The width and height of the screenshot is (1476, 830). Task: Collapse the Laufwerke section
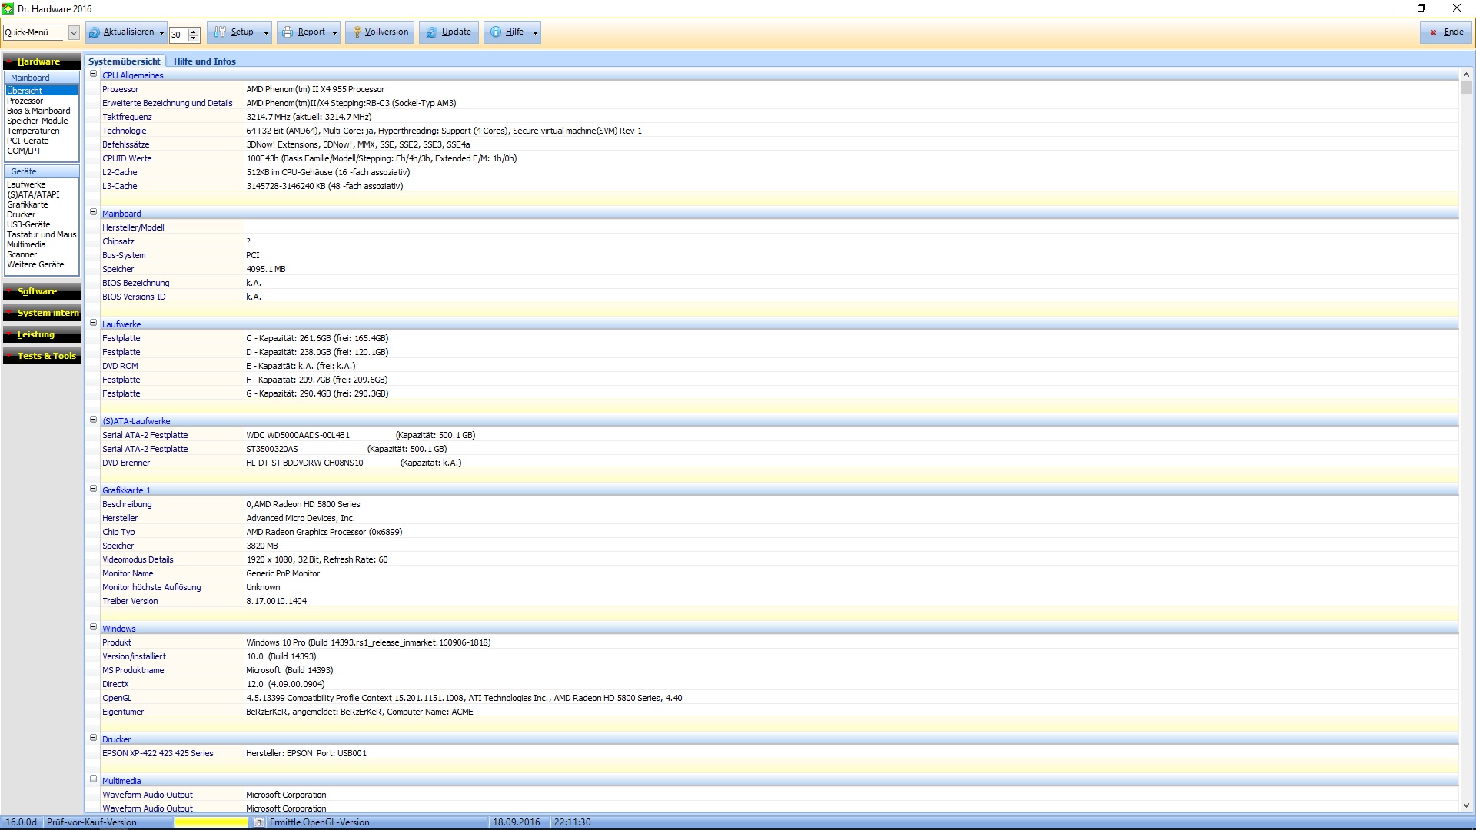tap(94, 324)
